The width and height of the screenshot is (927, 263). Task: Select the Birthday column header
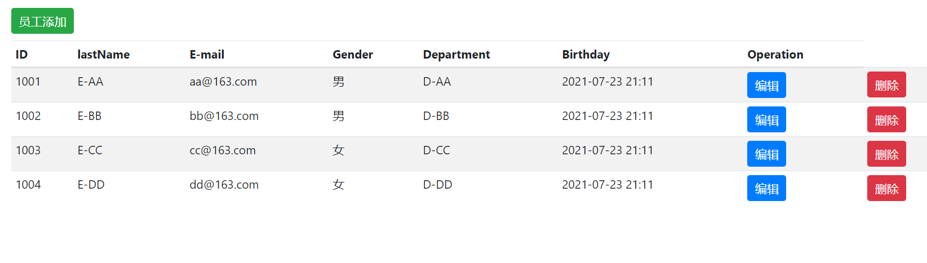pyautogui.click(x=586, y=55)
